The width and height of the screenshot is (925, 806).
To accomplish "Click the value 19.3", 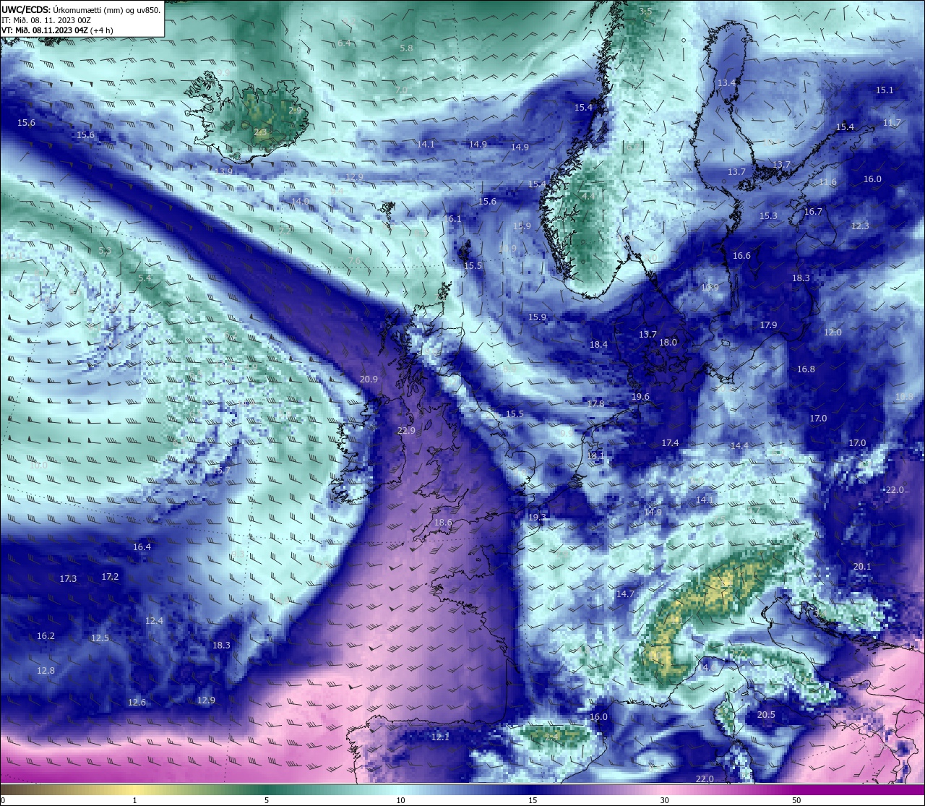I will (x=537, y=517).
